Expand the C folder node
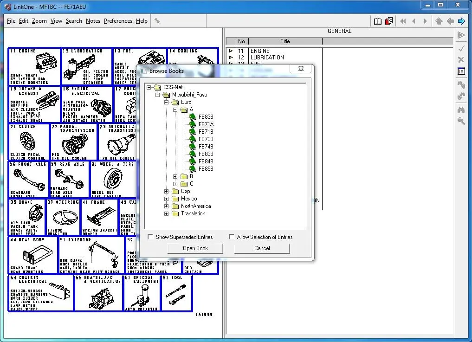Screen dimensions: 472x342 (x=175, y=184)
